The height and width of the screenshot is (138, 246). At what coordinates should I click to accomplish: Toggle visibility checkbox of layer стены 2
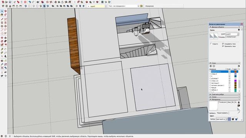click(x=229, y=74)
